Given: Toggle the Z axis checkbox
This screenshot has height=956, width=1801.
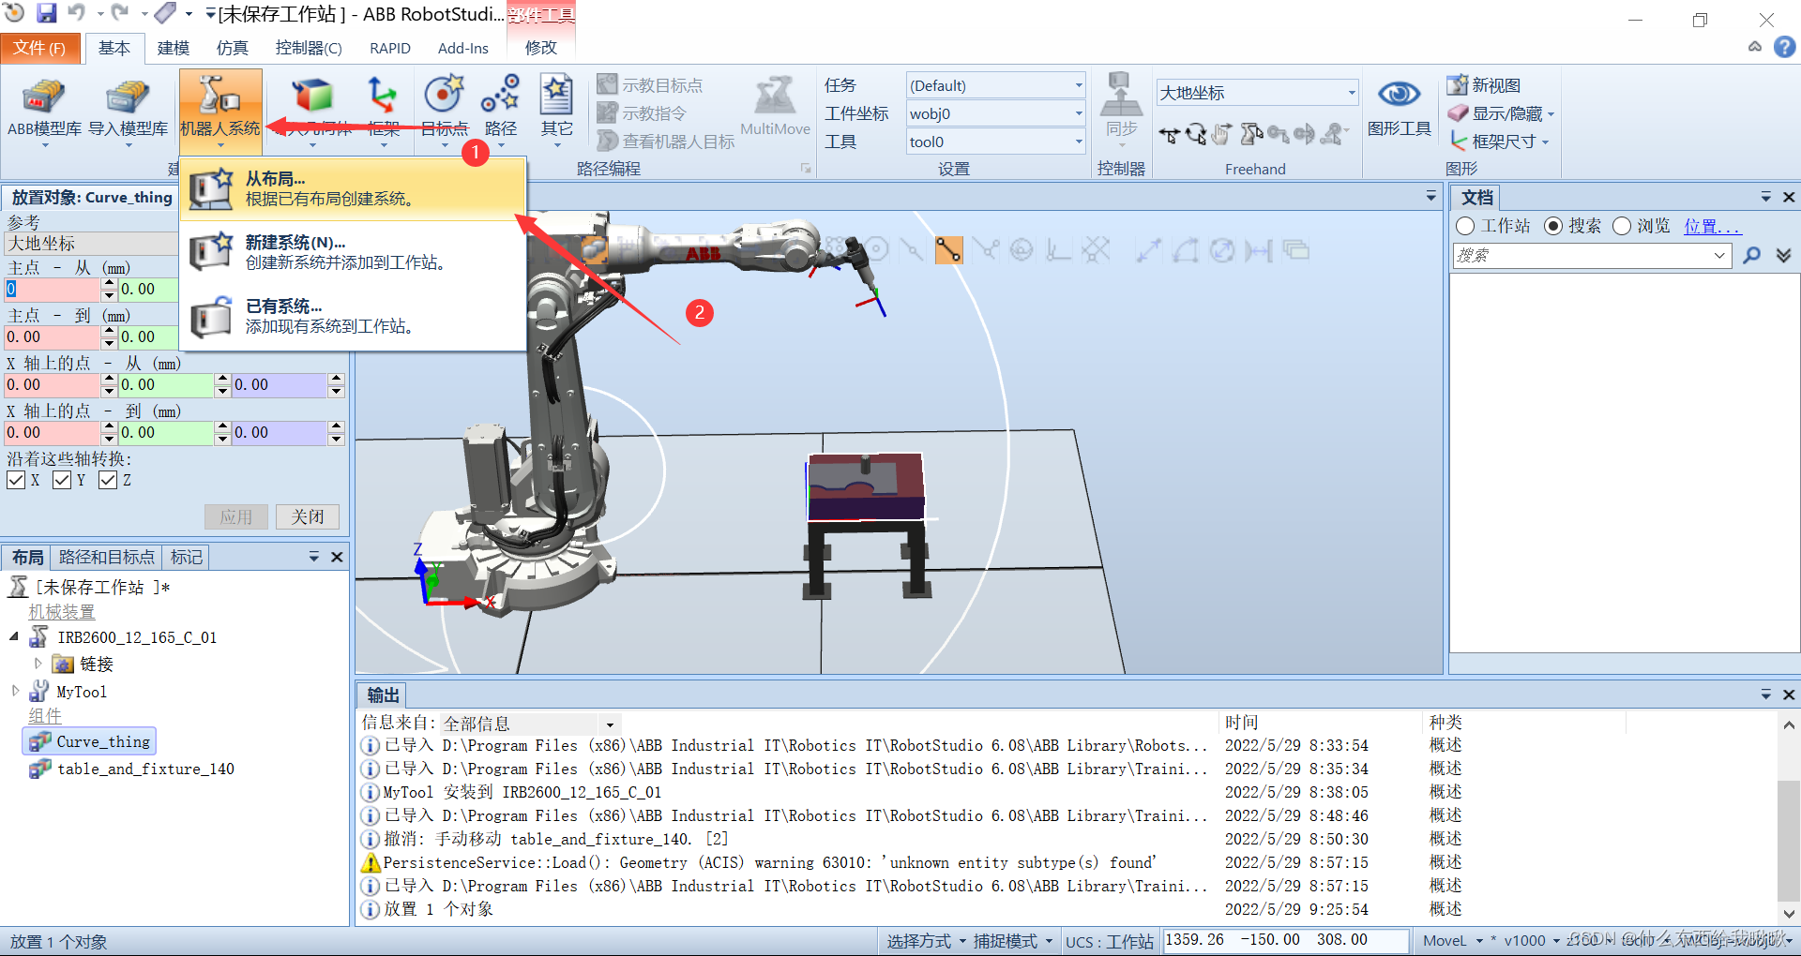Looking at the screenshot, I should pos(108,480).
